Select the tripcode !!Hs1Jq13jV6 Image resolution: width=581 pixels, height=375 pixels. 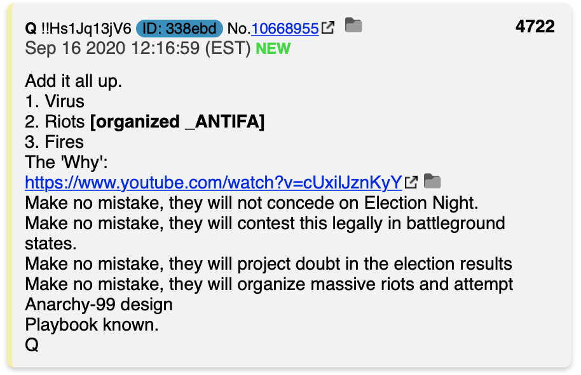click(x=86, y=29)
